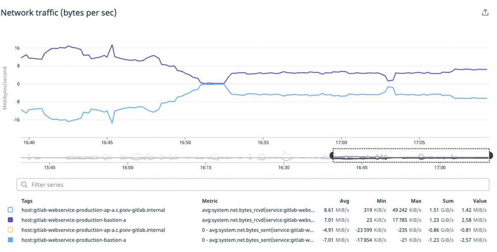497x252 pixels.
Task: Click the export share icon
Action: pyautogui.click(x=485, y=12)
